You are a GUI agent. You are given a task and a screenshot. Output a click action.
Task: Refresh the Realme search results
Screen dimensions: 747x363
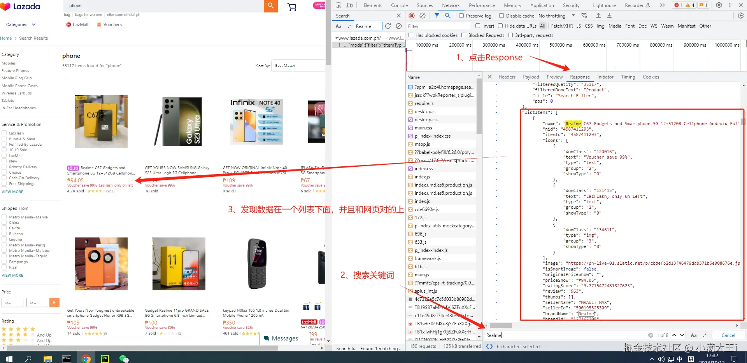coord(388,26)
